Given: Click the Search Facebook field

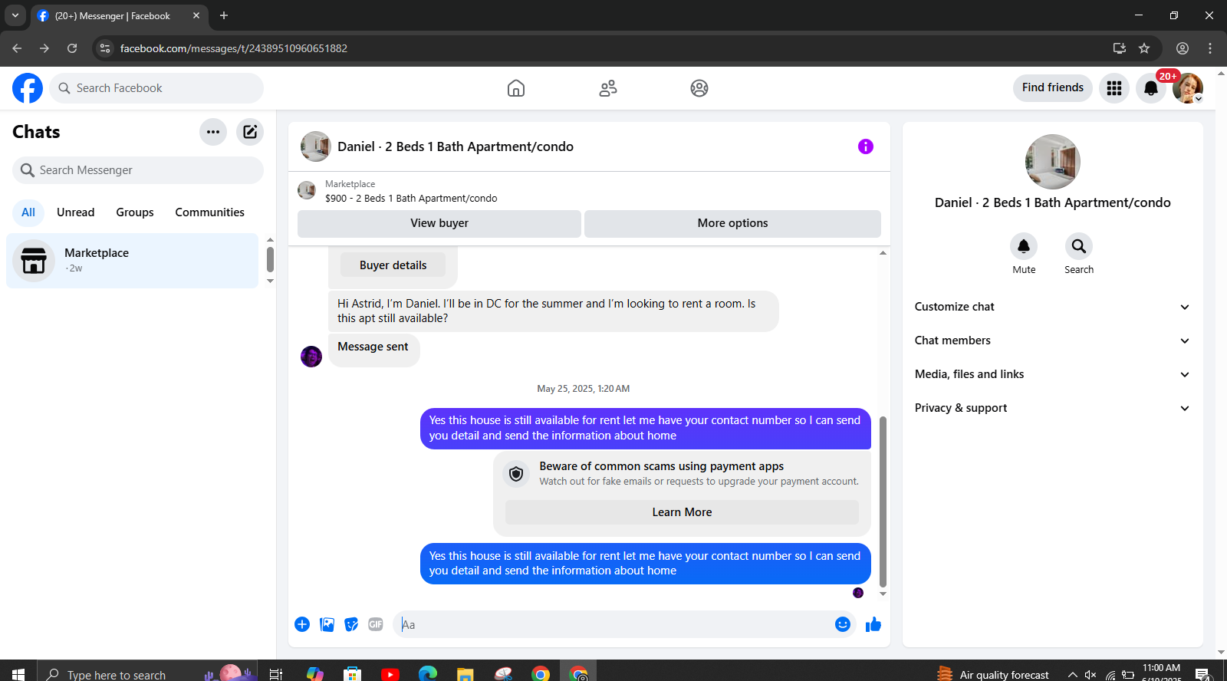Looking at the screenshot, I should click(156, 88).
